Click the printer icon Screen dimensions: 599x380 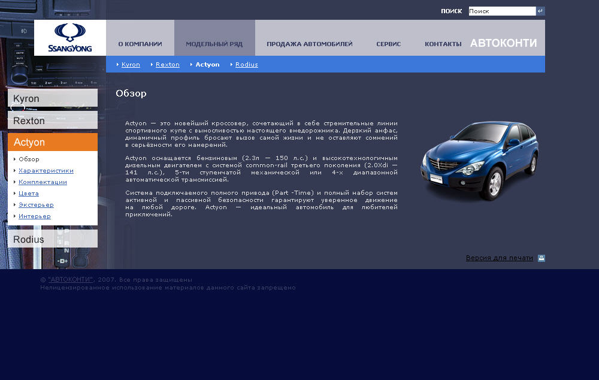point(541,258)
